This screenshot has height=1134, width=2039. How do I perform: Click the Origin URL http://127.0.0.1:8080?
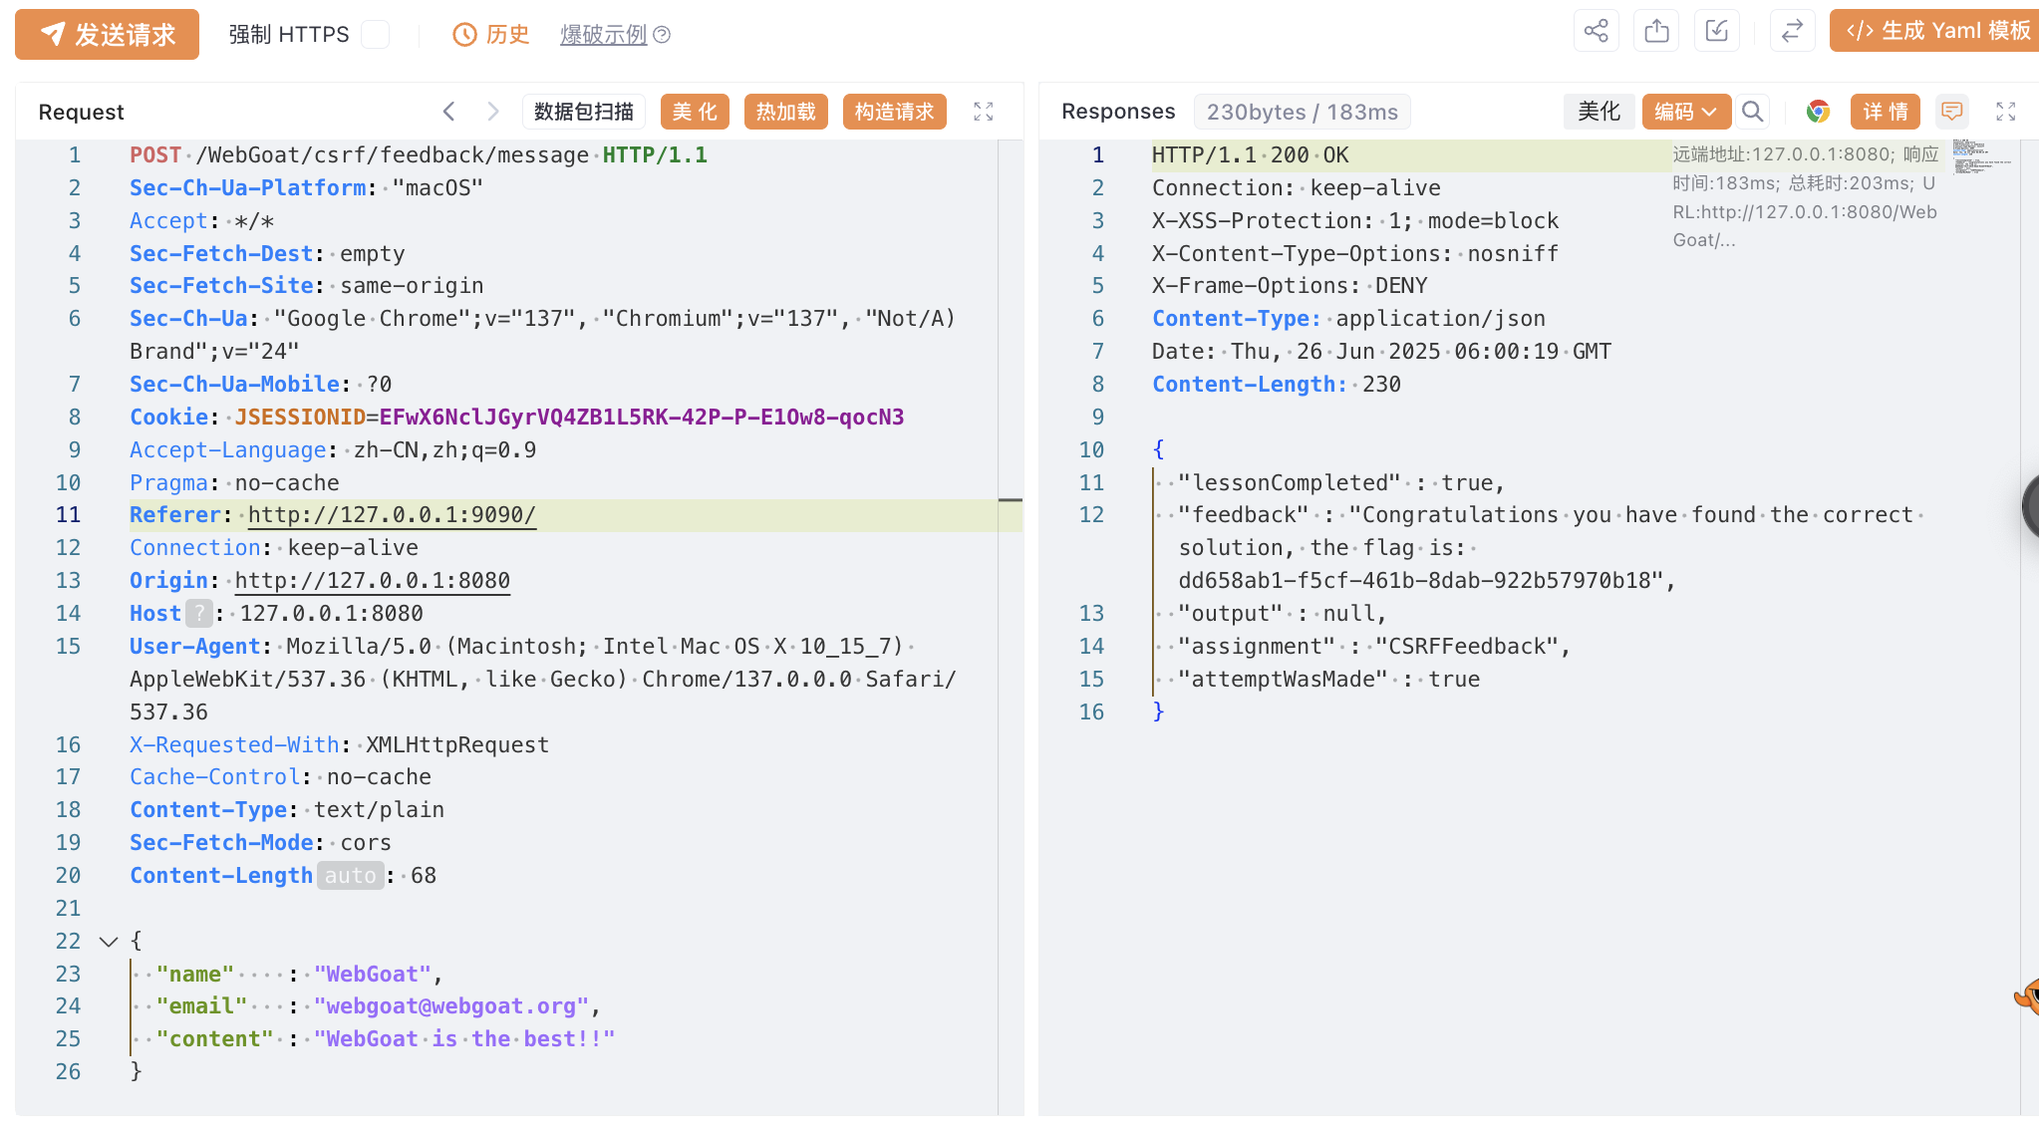click(373, 581)
